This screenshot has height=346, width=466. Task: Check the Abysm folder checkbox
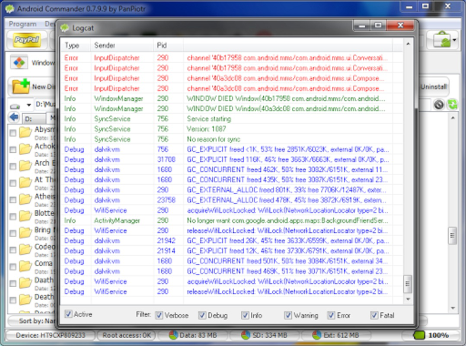point(13,133)
